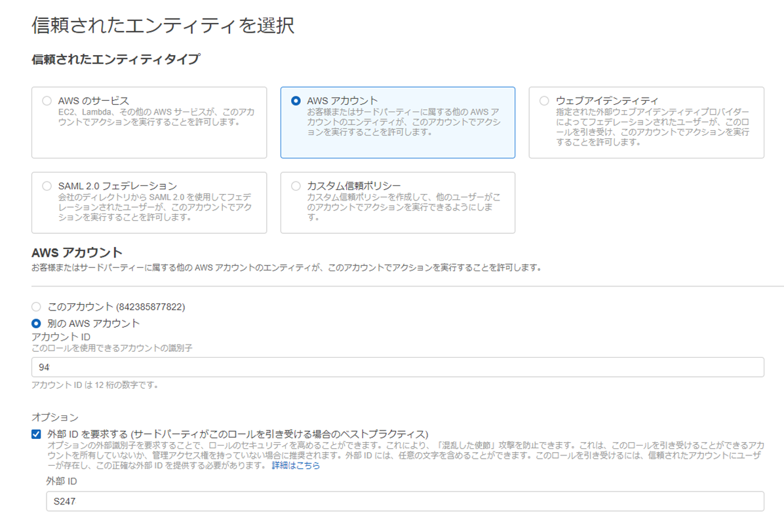Click the ウェブアイデンティティ card description text

(x=652, y=127)
